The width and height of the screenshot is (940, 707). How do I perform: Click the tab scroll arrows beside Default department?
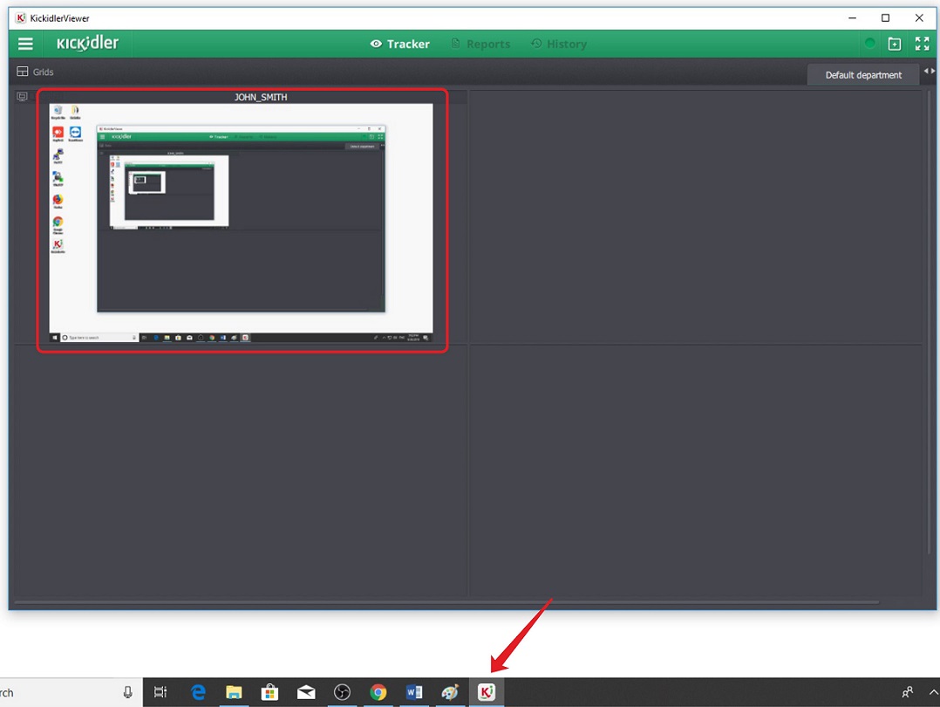pyautogui.click(x=930, y=71)
